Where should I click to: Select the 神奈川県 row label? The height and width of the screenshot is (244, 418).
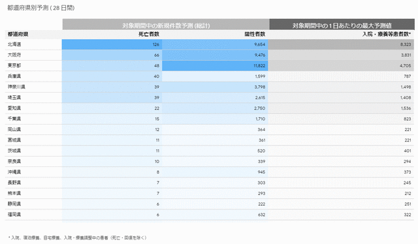tap(16, 87)
